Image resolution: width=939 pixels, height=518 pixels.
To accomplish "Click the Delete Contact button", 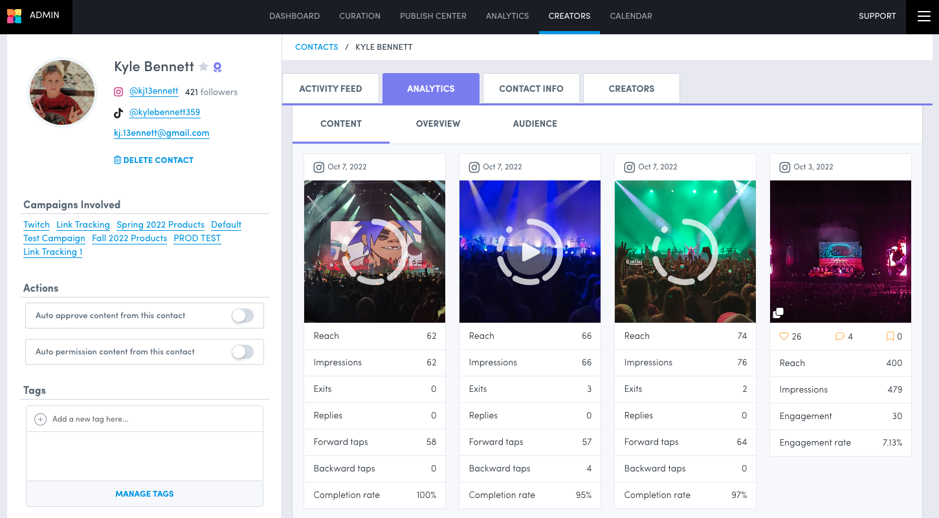I will pyautogui.click(x=153, y=160).
